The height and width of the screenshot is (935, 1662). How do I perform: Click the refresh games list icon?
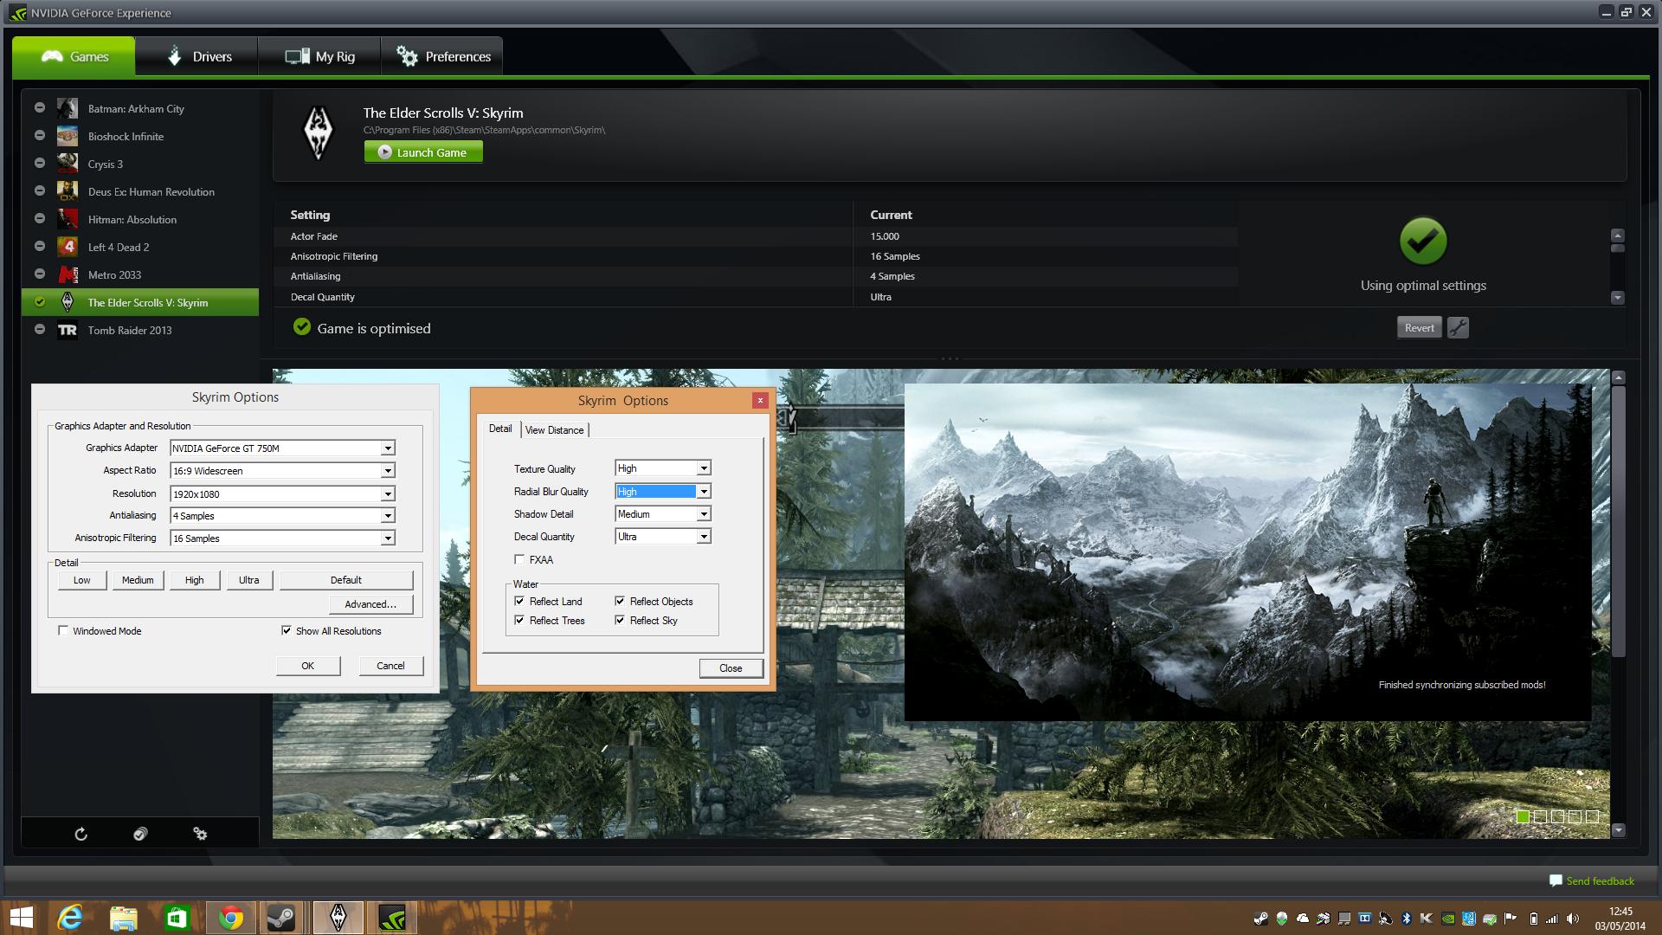[81, 834]
